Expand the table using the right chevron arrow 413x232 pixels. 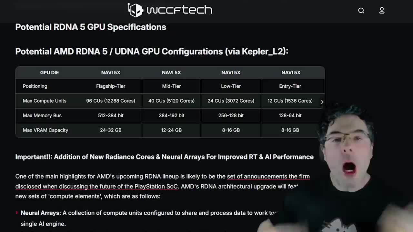pos(322,101)
